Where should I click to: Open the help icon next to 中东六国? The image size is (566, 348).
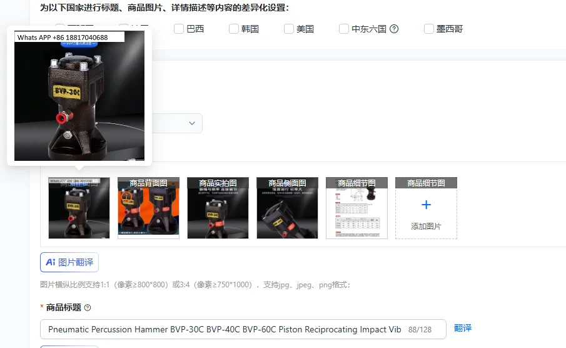tap(394, 29)
